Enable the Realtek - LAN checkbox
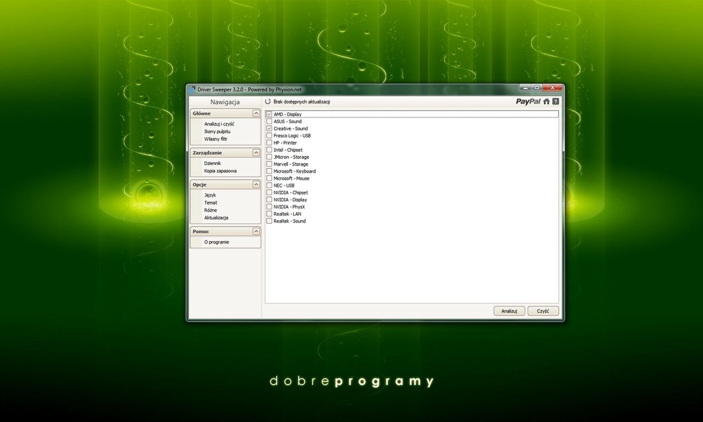The height and width of the screenshot is (422, 703). (x=269, y=214)
